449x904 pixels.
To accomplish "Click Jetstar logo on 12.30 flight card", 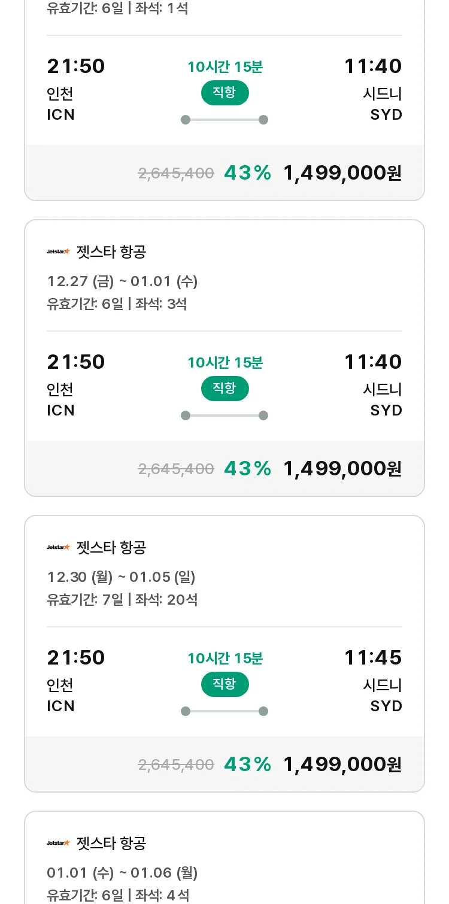I will pyautogui.click(x=59, y=547).
